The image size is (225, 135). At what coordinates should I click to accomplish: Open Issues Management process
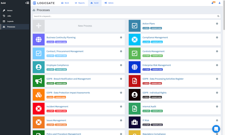[56, 120]
